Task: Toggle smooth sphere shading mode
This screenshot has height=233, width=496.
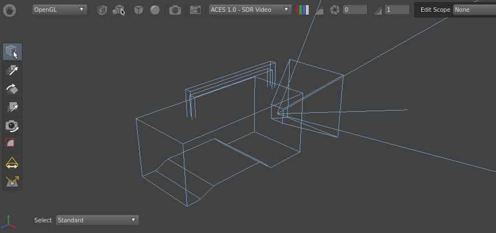Action: pos(155,10)
